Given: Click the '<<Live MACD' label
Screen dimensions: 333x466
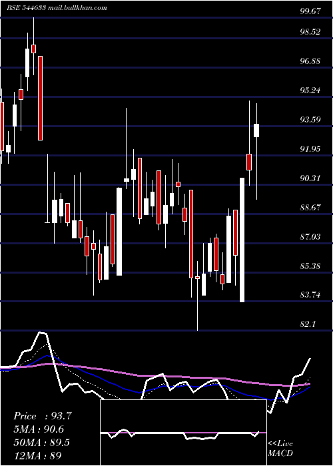Looking at the screenshot, I should [x=280, y=449].
